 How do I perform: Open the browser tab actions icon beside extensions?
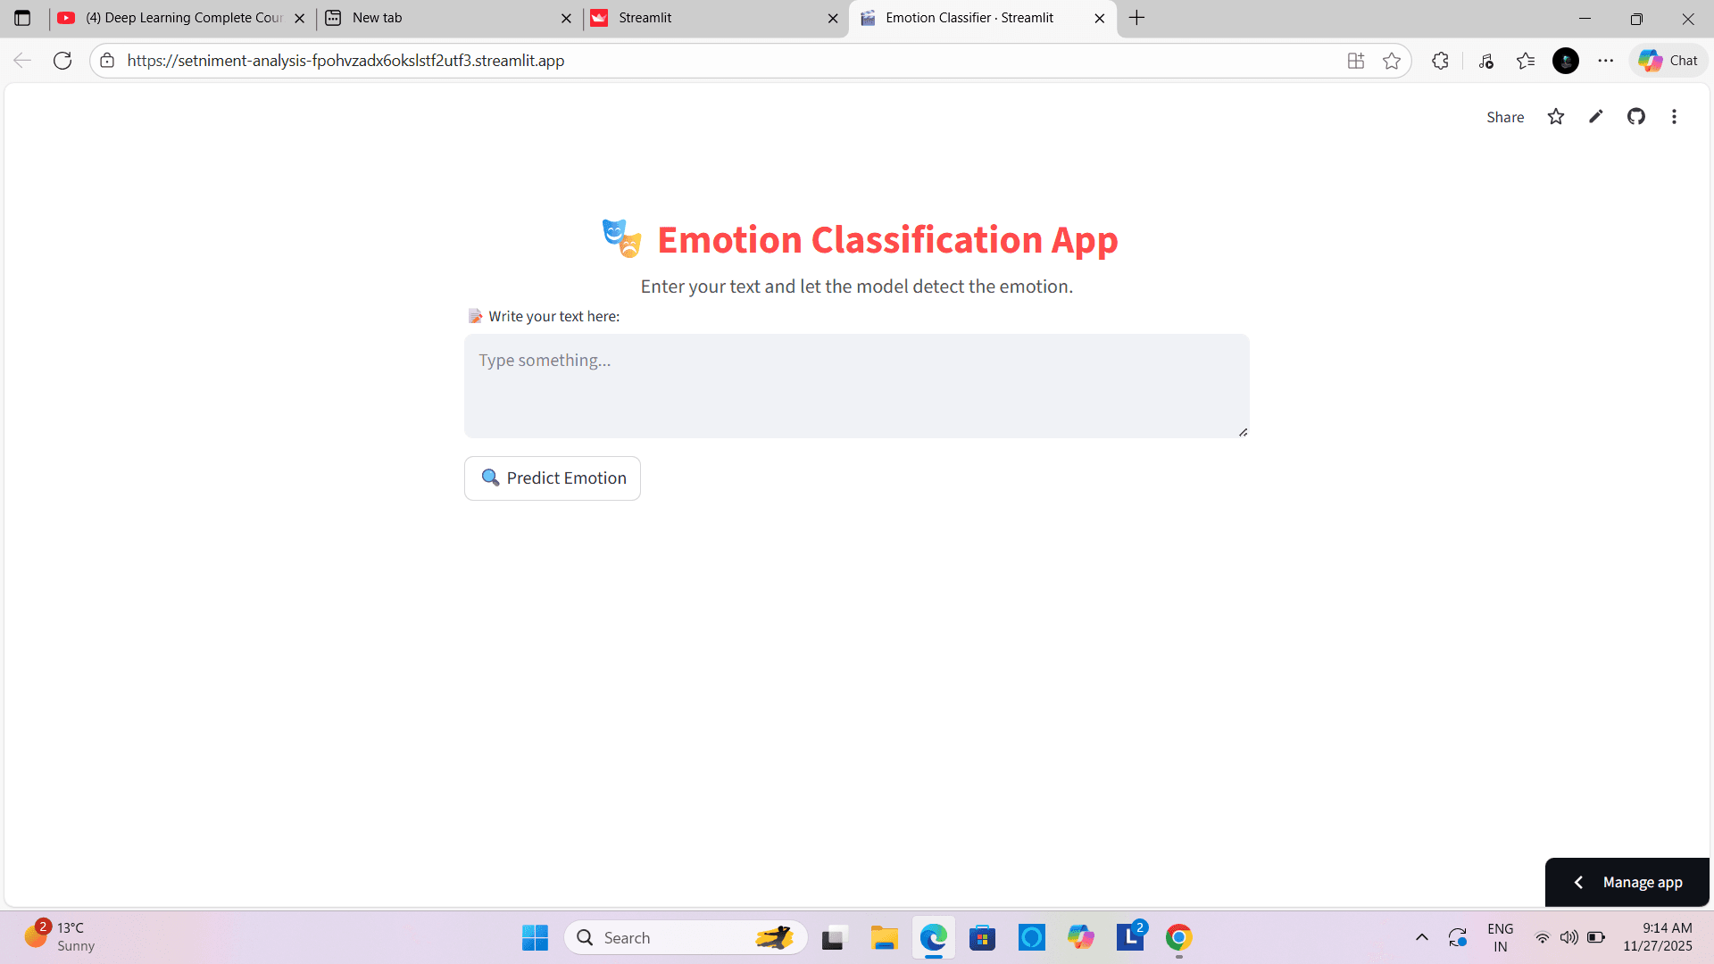pyautogui.click(x=1486, y=61)
